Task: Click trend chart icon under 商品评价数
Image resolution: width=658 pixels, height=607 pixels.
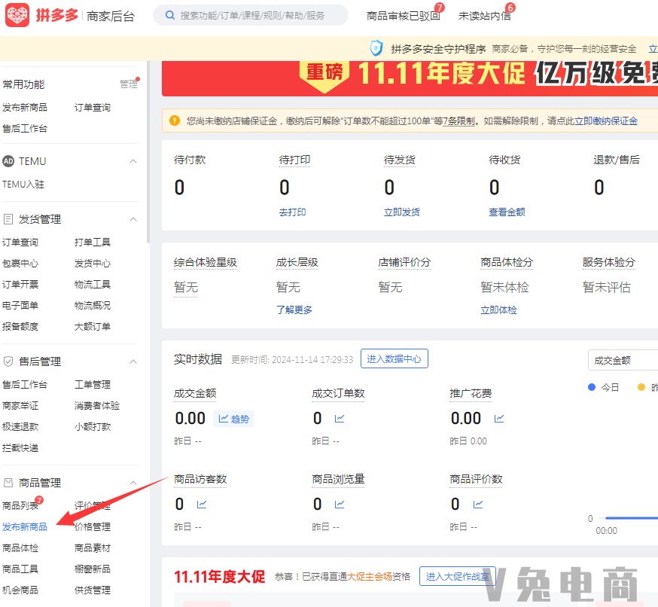Action: tap(477, 505)
